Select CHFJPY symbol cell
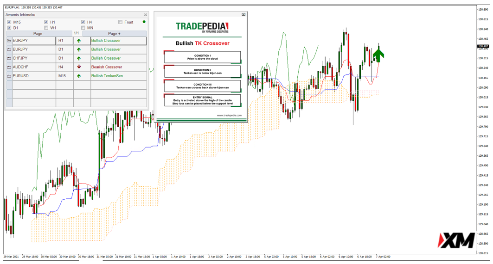The height and width of the screenshot is (264, 493). tap(34, 58)
